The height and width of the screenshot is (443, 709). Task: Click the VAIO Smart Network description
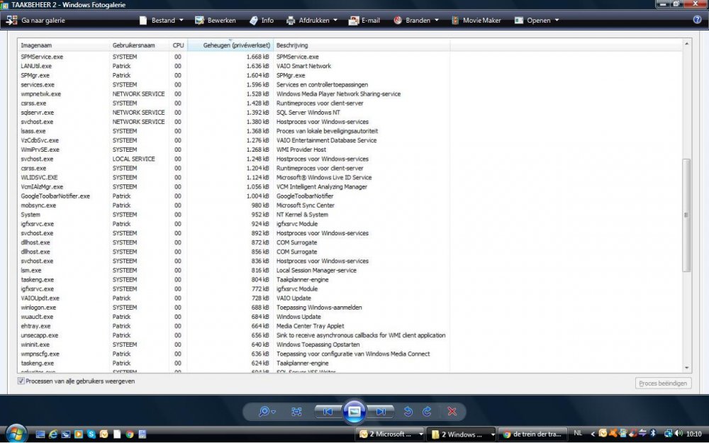(x=303, y=66)
